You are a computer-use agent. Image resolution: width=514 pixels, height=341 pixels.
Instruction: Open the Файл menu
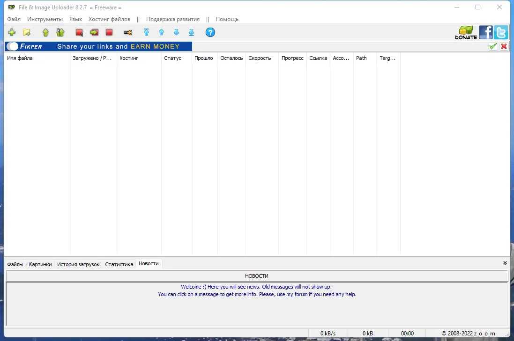pos(14,19)
